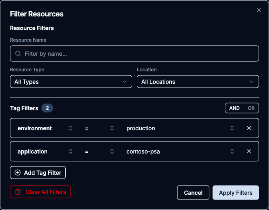The width and height of the screenshot is (269, 210).
Task: Open the production value selector
Action: tap(180, 128)
